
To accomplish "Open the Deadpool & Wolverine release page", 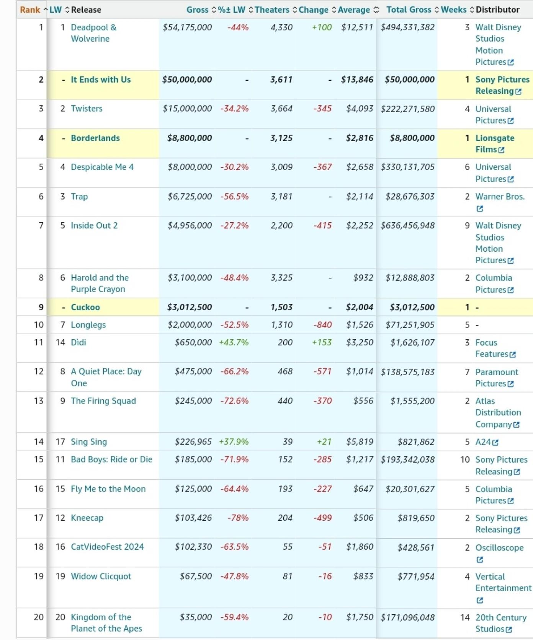I will 94,33.
